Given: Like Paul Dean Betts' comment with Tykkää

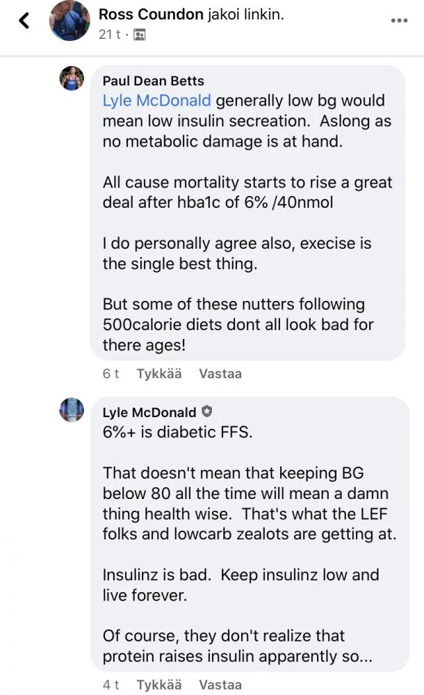Looking at the screenshot, I should click(x=159, y=373).
